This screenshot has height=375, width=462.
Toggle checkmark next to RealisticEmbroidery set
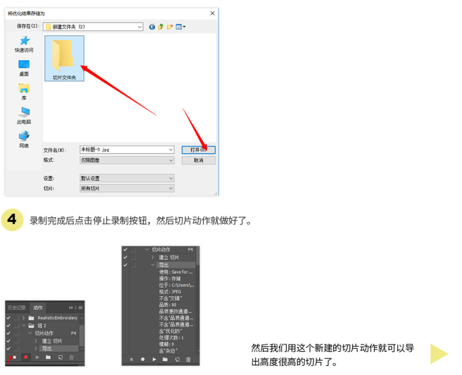click(x=9, y=318)
